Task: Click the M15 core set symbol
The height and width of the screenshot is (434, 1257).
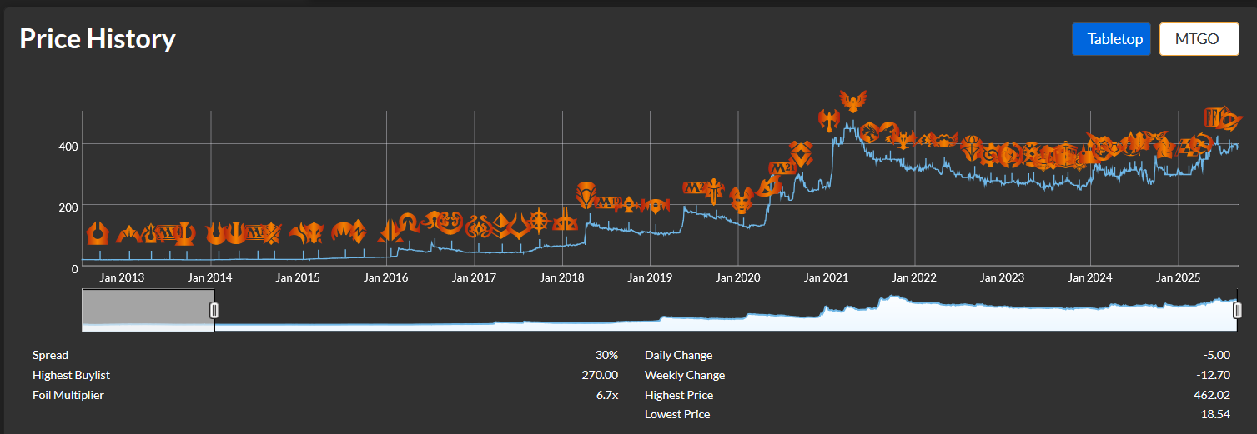Action: point(256,232)
